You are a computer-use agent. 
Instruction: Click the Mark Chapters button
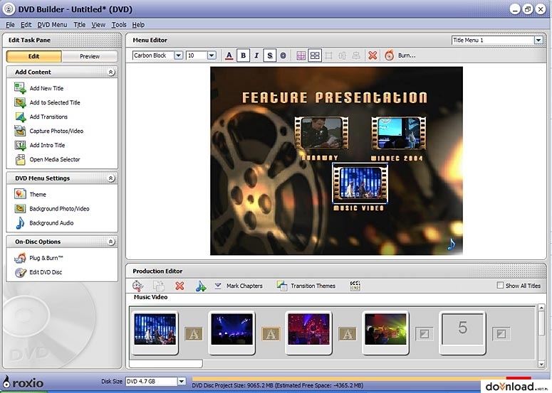pos(239,286)
